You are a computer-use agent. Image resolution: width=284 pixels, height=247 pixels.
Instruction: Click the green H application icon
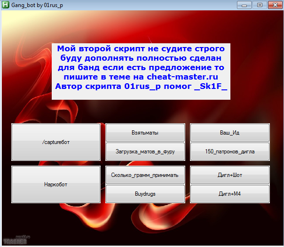click(5, 5)
